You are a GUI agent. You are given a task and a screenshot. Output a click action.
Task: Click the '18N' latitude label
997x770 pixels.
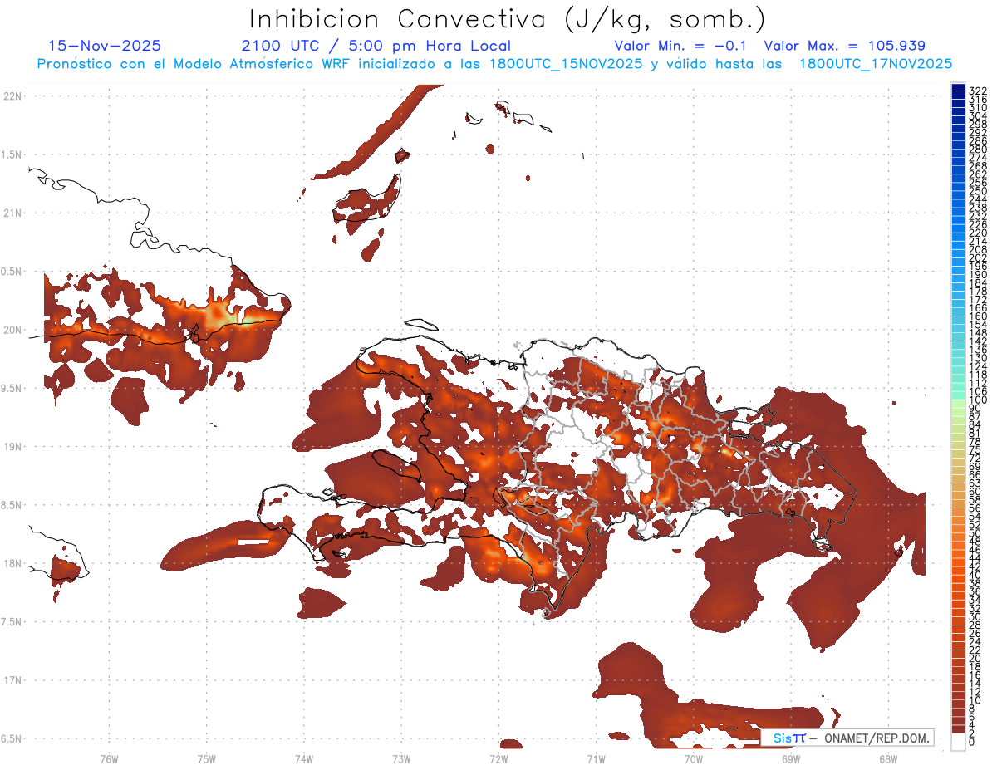pos(12,564)
